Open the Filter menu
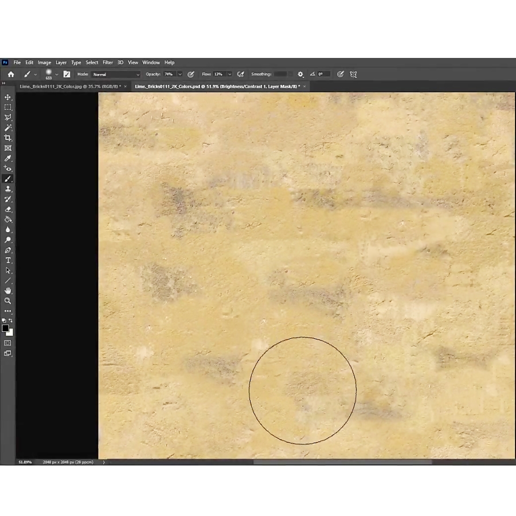516x516 pixels. [x=108, y=62]
